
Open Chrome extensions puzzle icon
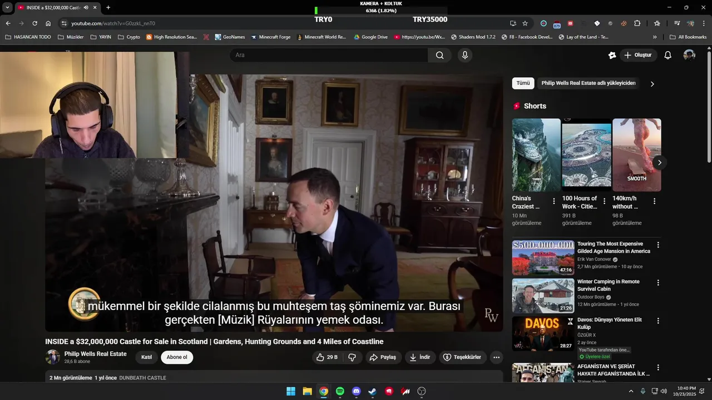[637, 23]
